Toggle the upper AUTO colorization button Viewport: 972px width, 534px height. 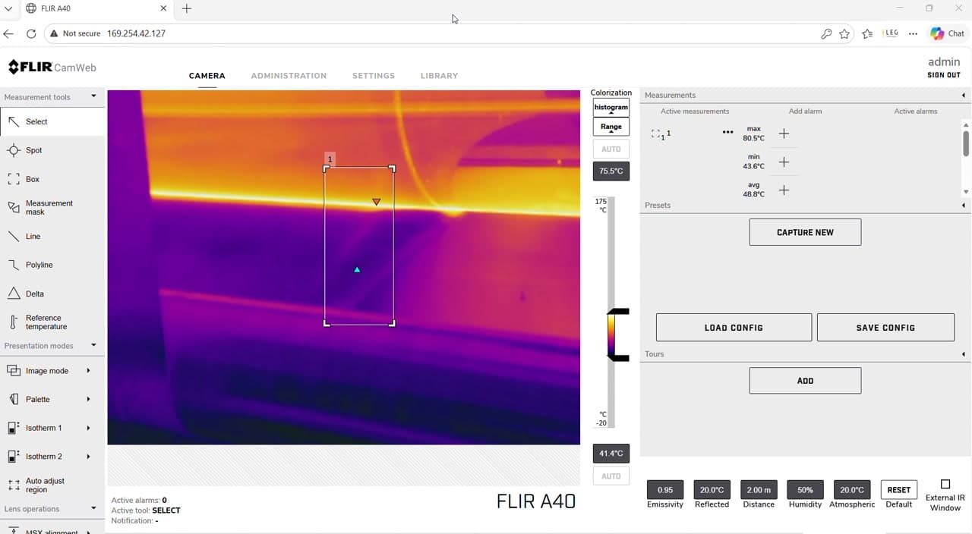click(611, 149)
